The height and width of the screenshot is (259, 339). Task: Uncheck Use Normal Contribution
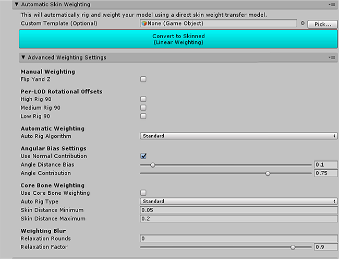(x=143, y=156)
